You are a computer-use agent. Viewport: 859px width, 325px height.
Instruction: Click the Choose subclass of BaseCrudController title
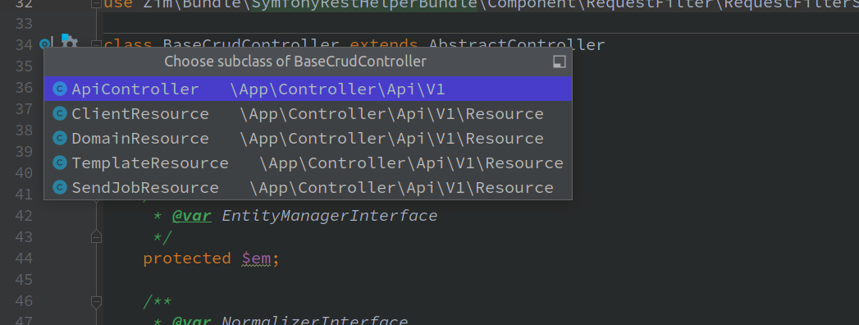(x=295, y=62)
